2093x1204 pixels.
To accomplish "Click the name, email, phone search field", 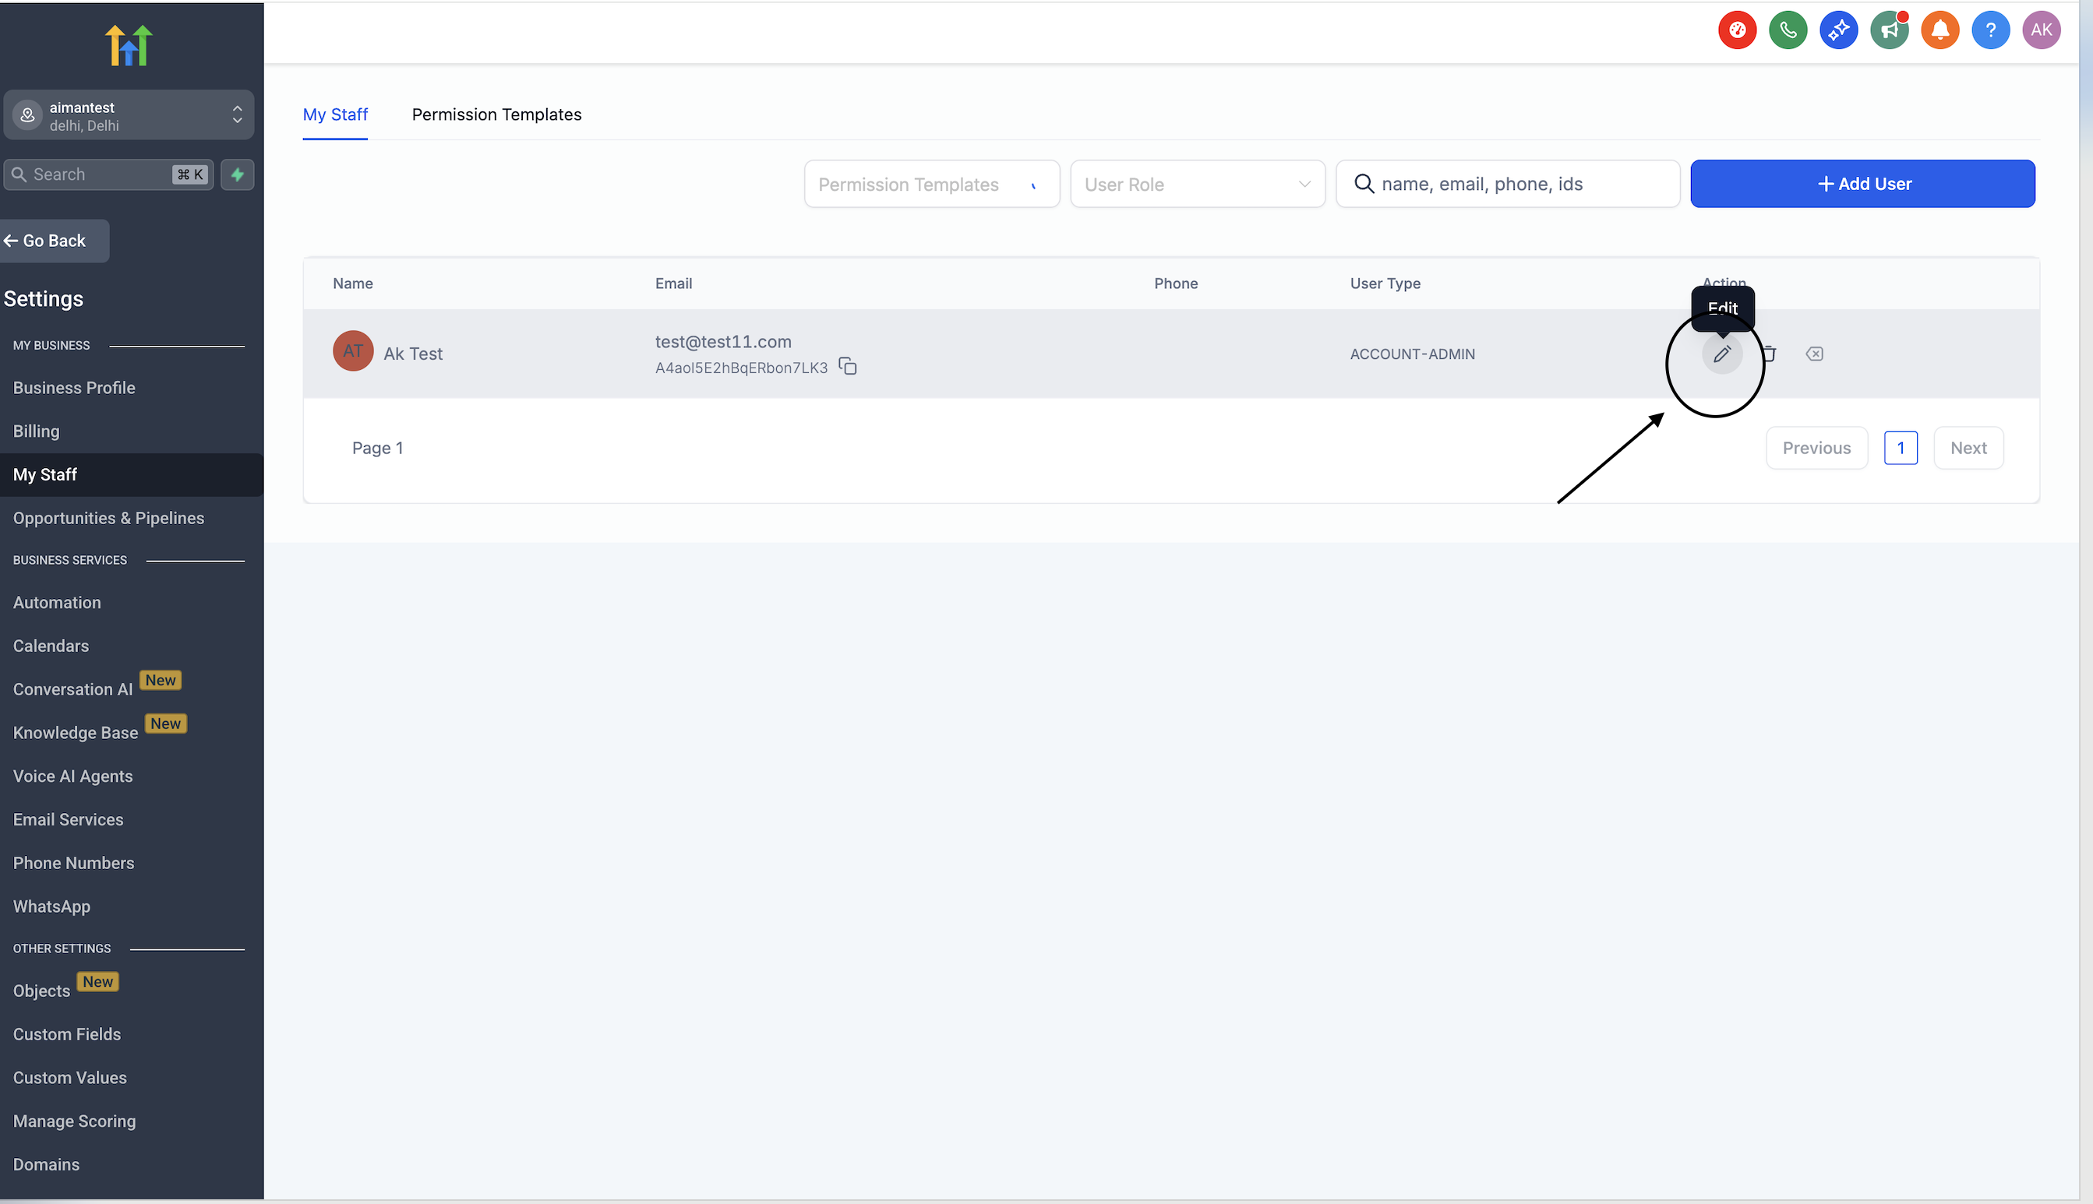I will point(1522,184).
